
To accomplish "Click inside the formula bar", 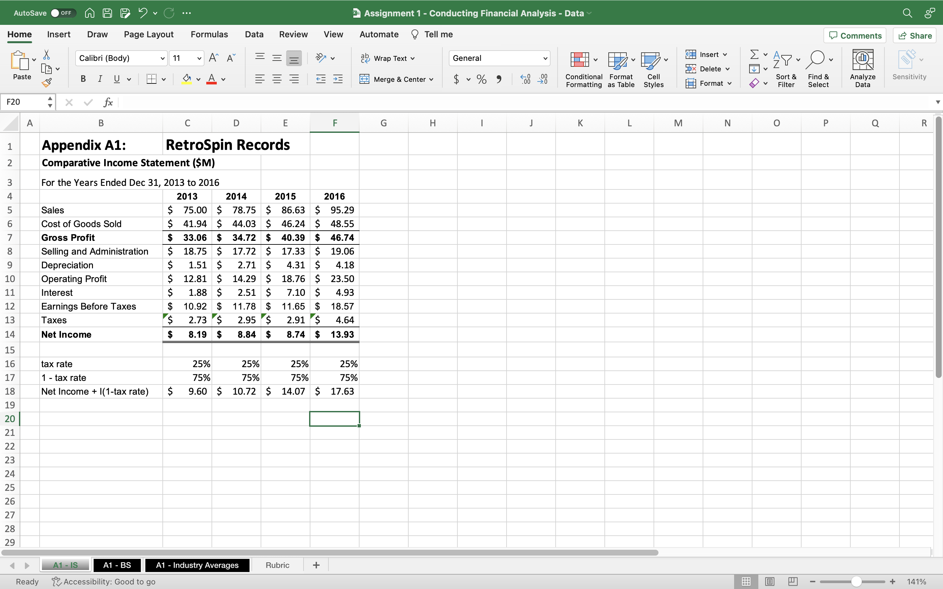I will coord(312,102).
